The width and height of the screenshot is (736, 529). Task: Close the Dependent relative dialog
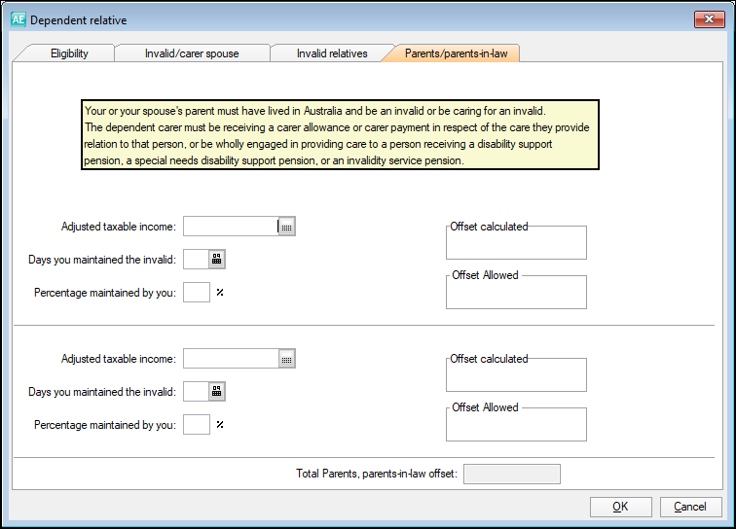[708, 19]
